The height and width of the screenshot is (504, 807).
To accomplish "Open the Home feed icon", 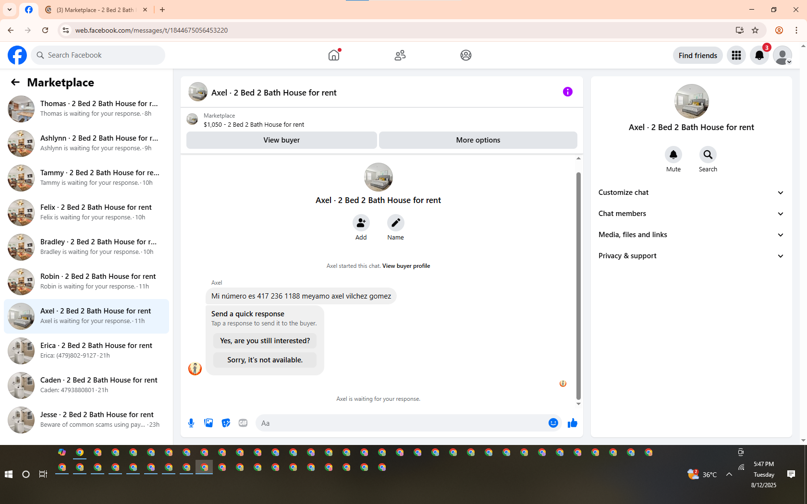I will [x=334, y=55].
